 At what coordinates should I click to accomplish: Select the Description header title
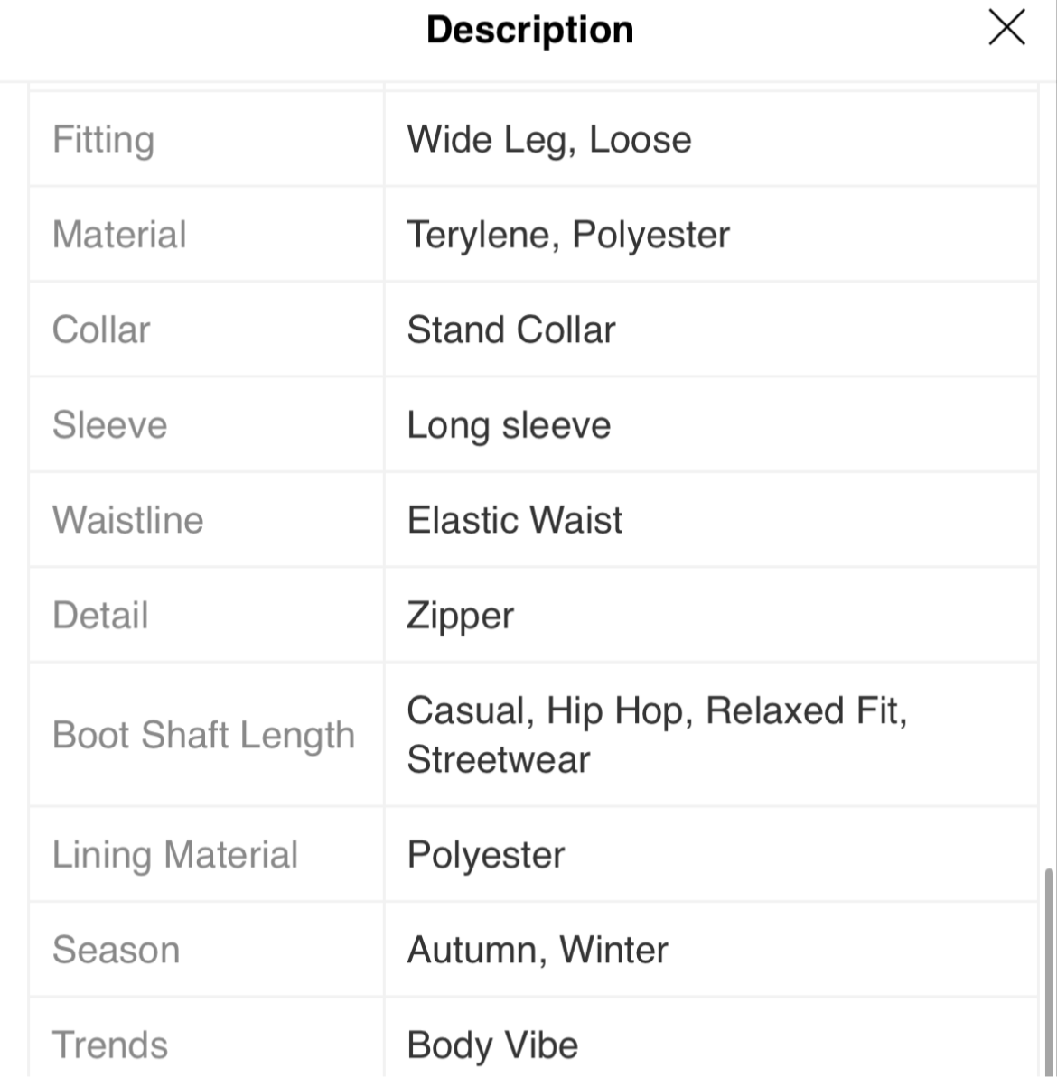coord(529,30)
